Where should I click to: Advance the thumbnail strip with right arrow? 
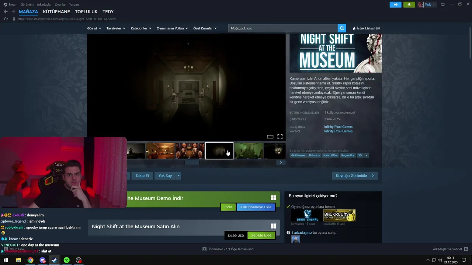(281, 162)
